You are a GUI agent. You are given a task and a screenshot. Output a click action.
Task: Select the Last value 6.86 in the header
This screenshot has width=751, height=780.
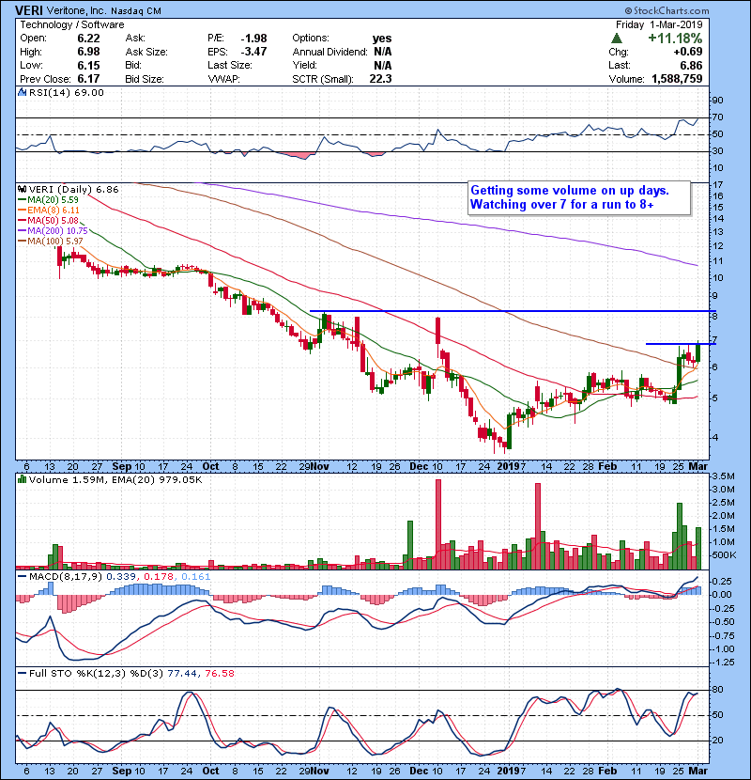click(691, 65)
